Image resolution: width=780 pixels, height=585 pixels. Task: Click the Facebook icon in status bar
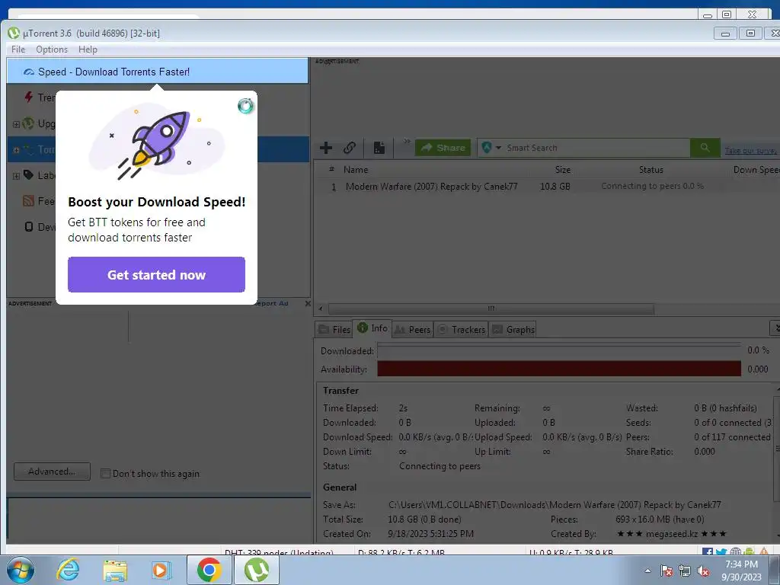(x=707, y=551)
